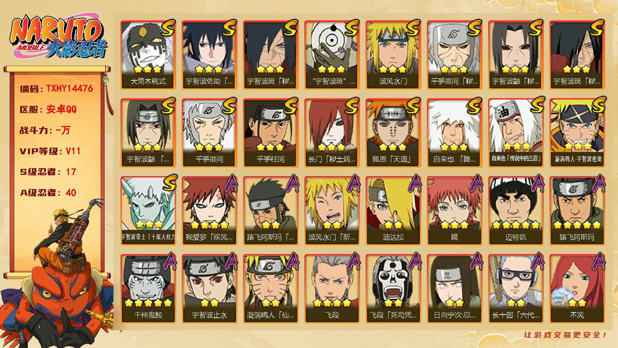618x348 pixels.
Task: Click Naruto riding the toad illustration
Action: (57, 273)
